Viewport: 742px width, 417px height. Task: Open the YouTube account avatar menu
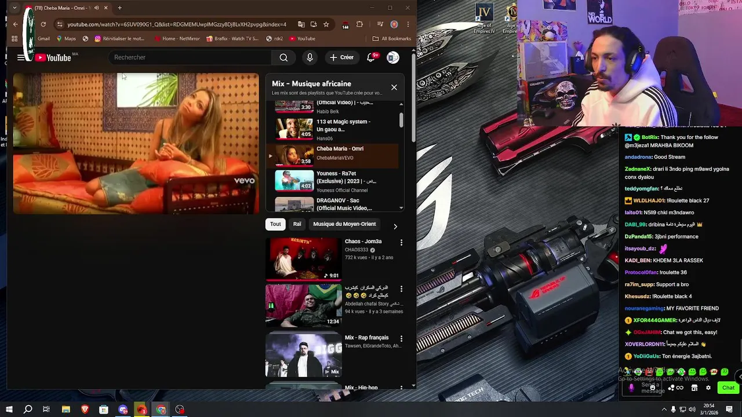point(393,57)
